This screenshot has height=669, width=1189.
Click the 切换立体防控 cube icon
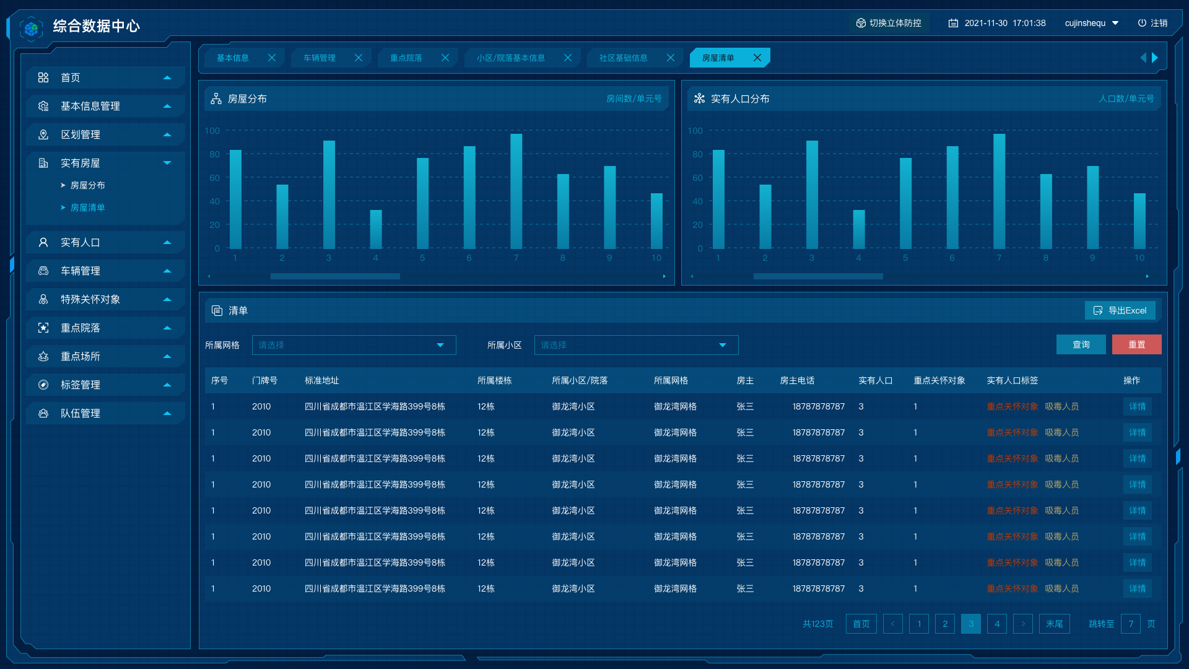tap(861, 23)
